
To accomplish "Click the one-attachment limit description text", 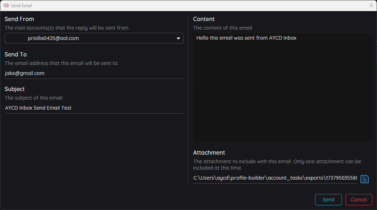I will [277, 165].
